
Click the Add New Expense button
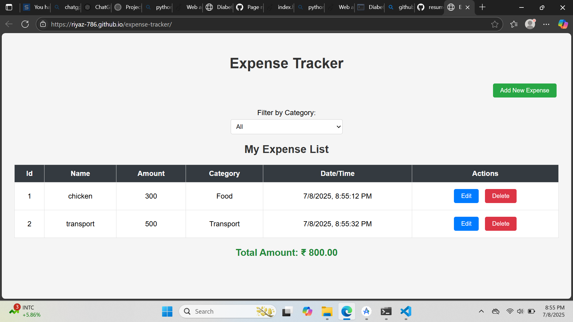tap(524, 90)
